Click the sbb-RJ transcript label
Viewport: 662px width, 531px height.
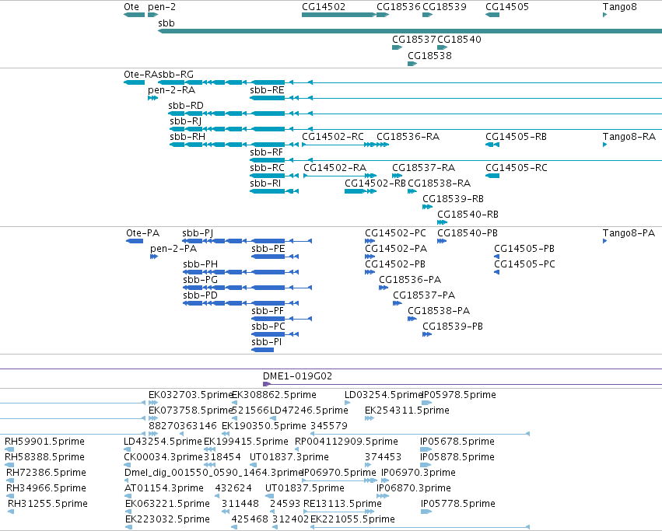pyautogui.click(x=186, y=121)
